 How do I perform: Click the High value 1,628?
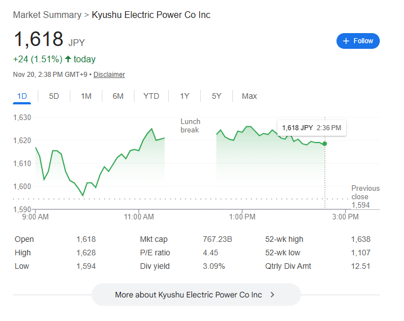pyautogui.click(x=86, y=253)
